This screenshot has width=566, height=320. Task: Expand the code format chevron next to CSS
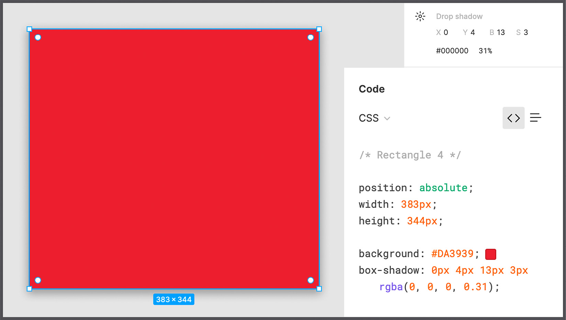point(387,118)
